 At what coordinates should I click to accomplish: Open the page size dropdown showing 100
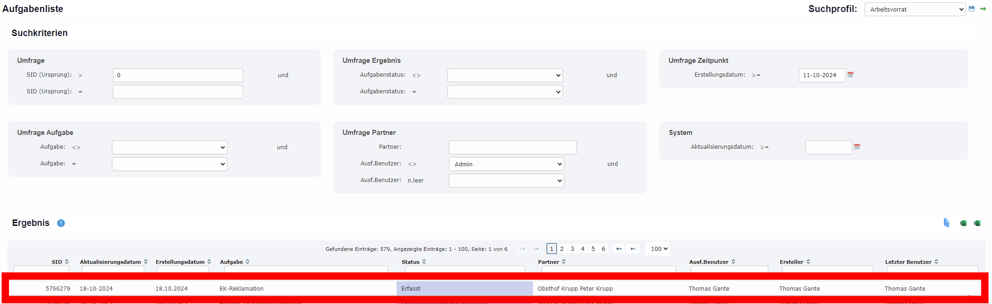point(659,249)
